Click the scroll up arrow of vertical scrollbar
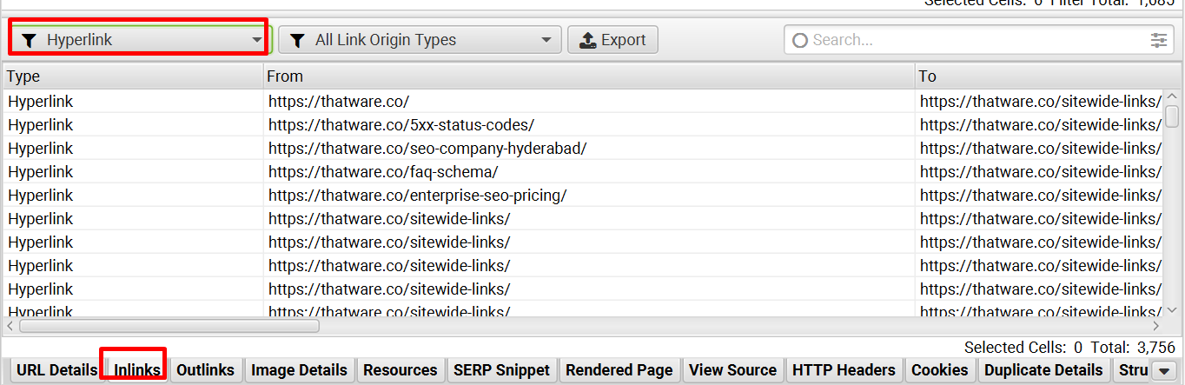The width and height of the screenshot is (1185, 385). 1171,97
